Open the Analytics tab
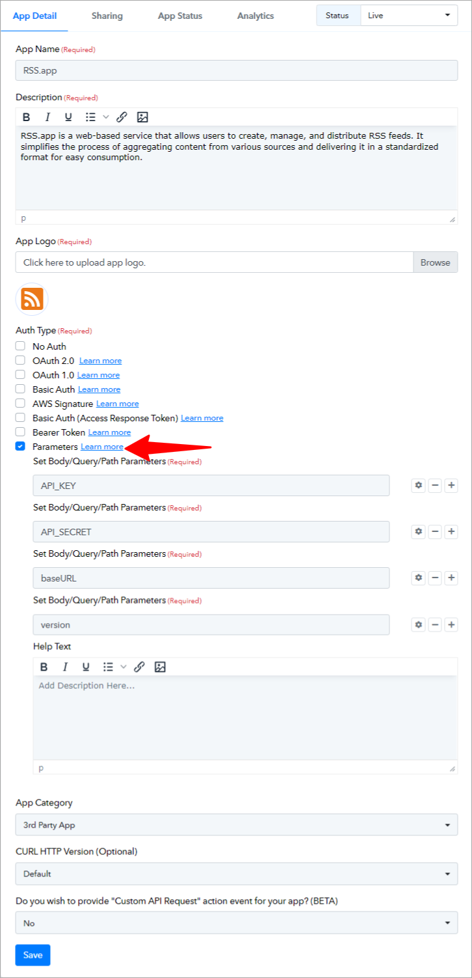This screenshot has height=978, width=472. pyautogui.click(x=256, y=16)
